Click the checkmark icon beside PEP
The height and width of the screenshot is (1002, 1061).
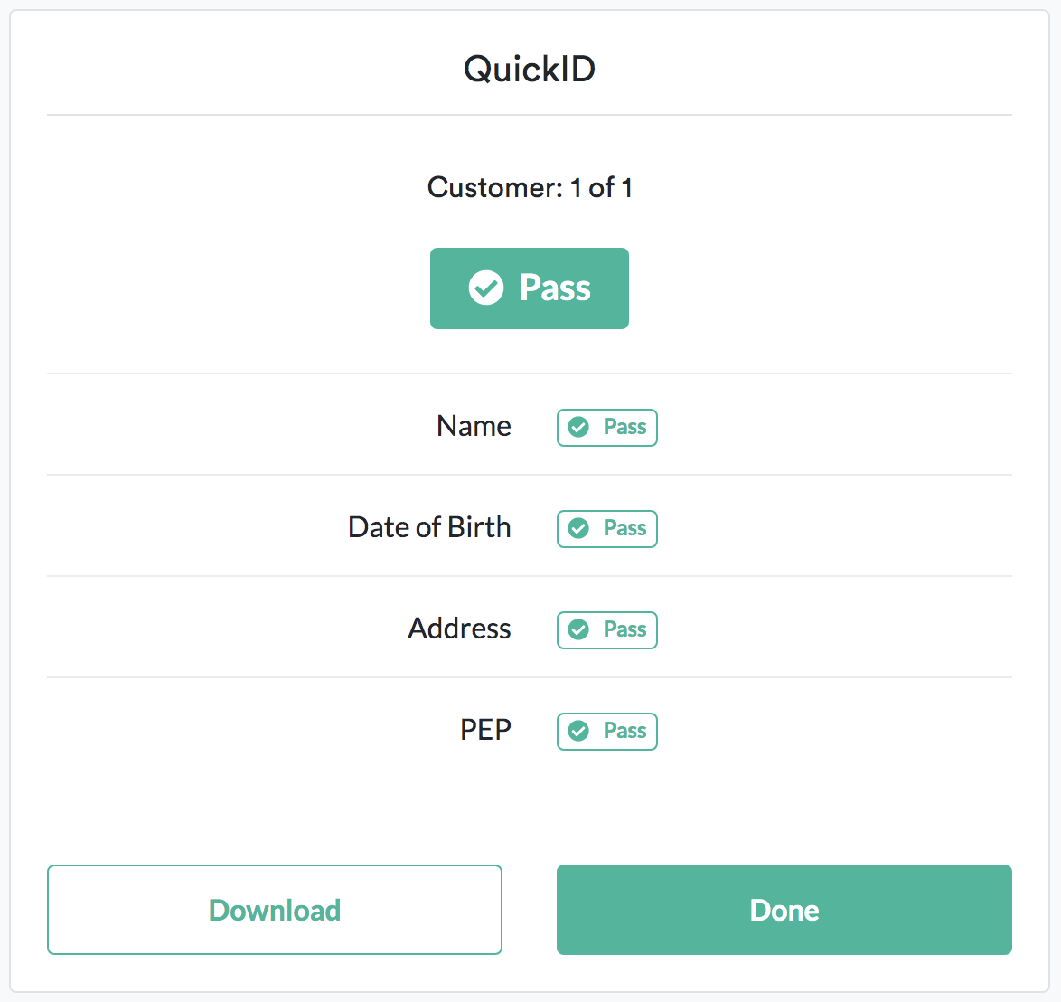[579, 732]
